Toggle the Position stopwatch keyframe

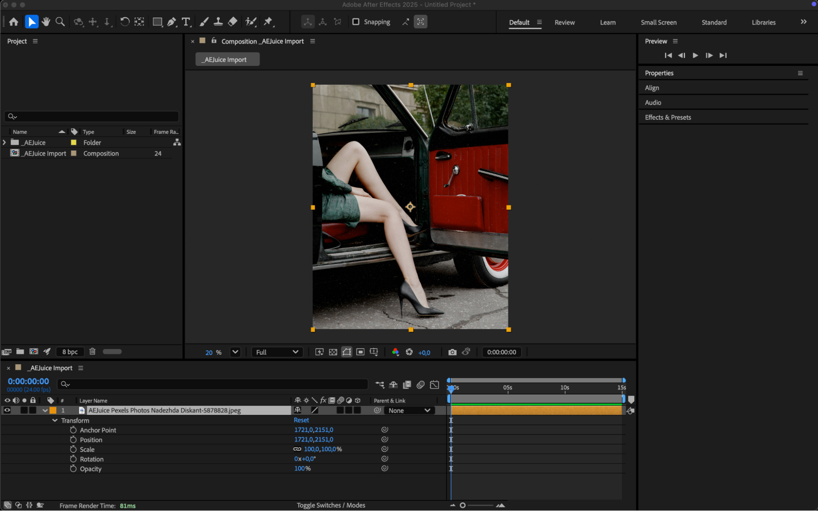[x=73, y=440]
